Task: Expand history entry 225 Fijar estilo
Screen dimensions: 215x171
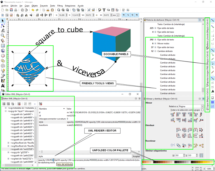Action: point(155,28)
